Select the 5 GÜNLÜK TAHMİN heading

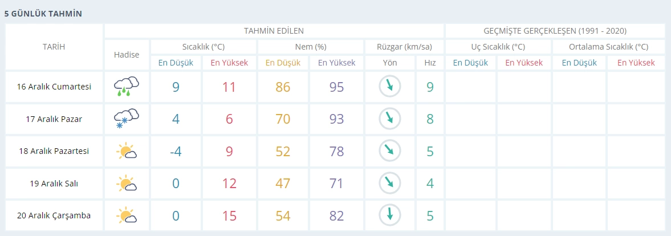click(x=43, y=13)
